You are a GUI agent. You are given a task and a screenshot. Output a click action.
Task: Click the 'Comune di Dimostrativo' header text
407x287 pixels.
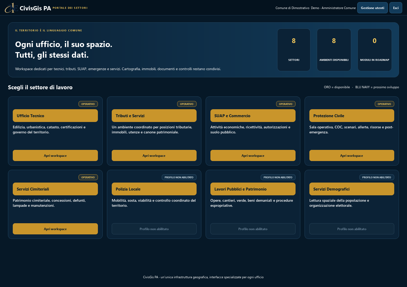point(292,8)
